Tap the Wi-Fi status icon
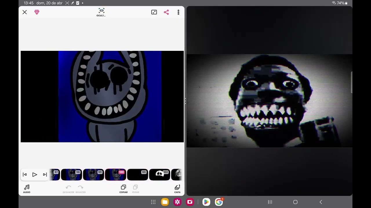371x208 pixels. click(x=334, y=3)
